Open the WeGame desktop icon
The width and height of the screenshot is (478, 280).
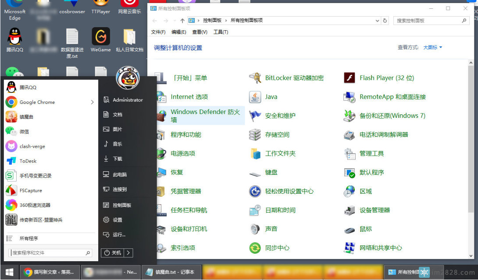[x=100, y=39]
